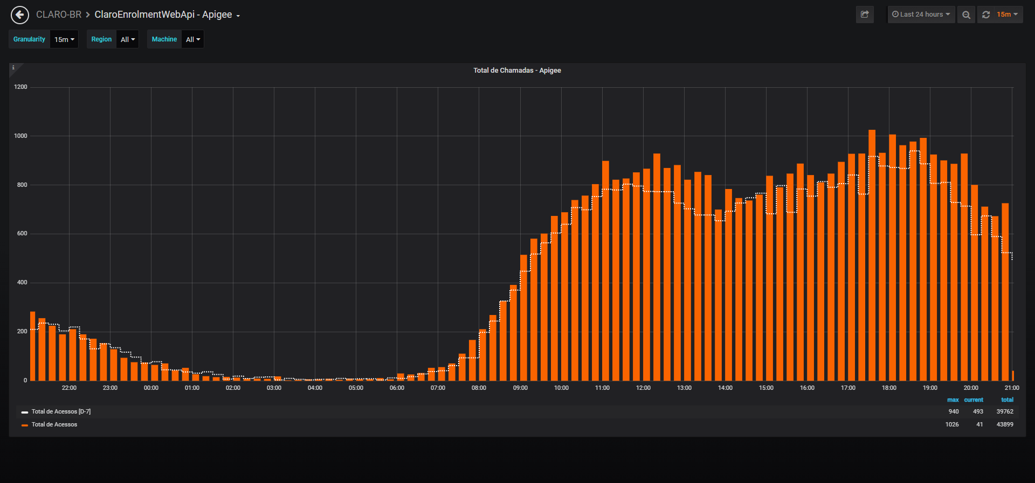The width and height of the screenshot is (1035, 483).
Task: Sort legend by the max column
Action: click(953, 400)
